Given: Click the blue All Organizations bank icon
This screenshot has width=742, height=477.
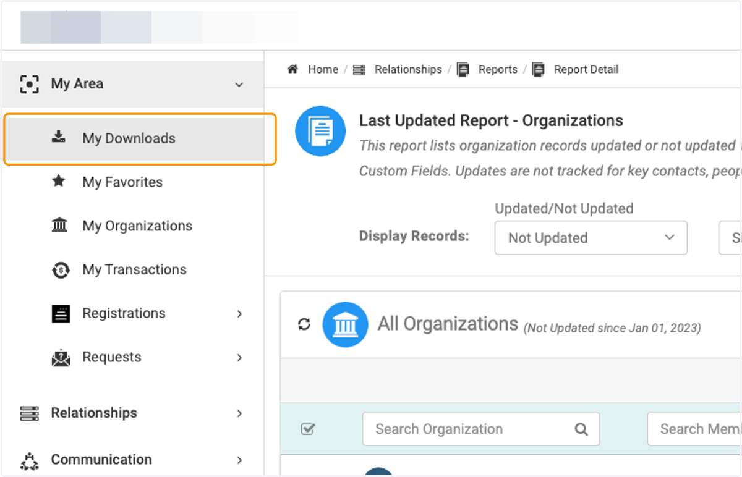Looking at the screenshot, I should click(345, 324).
